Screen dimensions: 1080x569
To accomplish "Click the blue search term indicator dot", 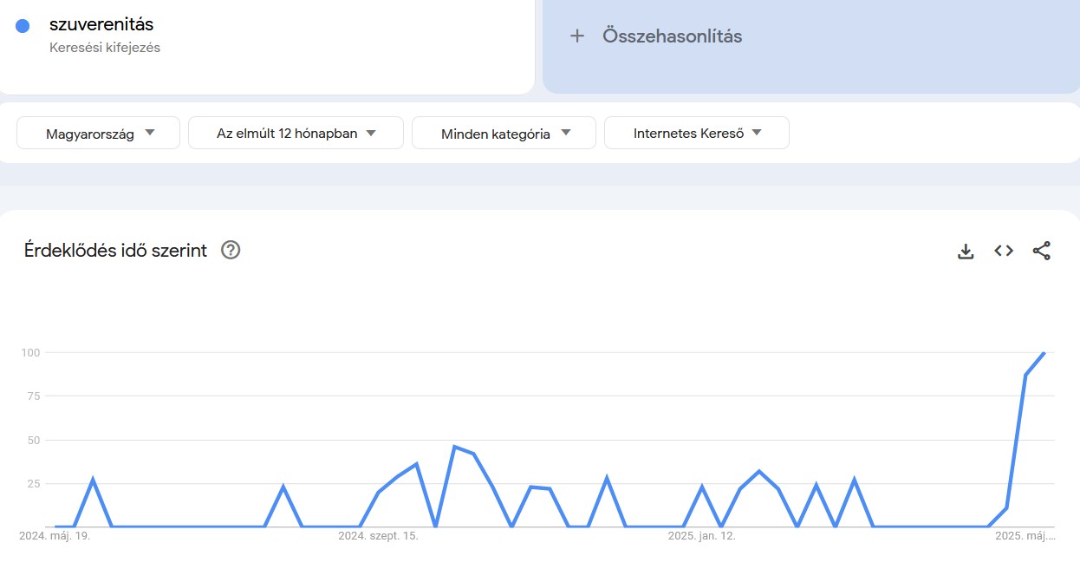I will 22,24.
